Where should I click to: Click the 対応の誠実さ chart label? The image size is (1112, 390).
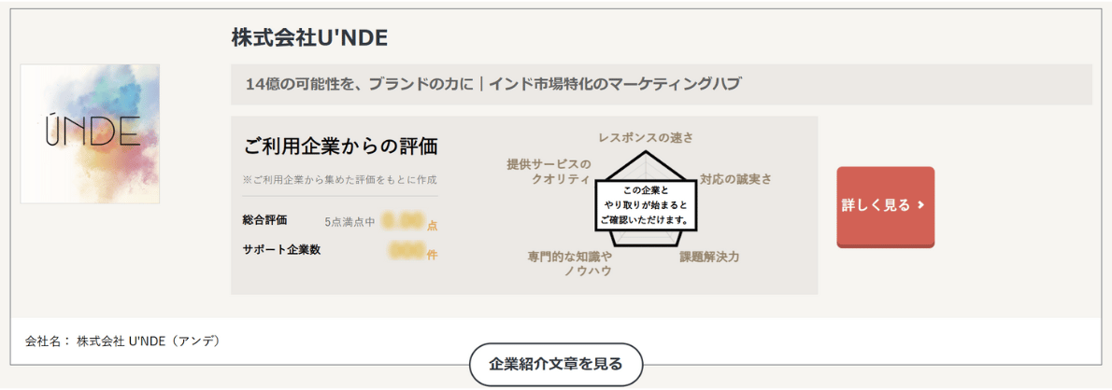point(735,179)
